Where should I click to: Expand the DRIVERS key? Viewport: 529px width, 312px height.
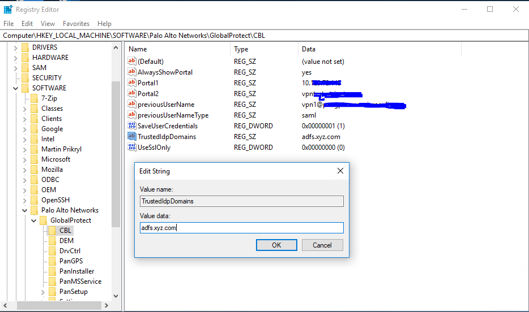pos(15,48)
